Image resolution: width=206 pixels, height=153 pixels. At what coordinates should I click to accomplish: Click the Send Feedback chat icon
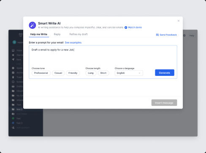pyautogui.click(x=157, y=35)
